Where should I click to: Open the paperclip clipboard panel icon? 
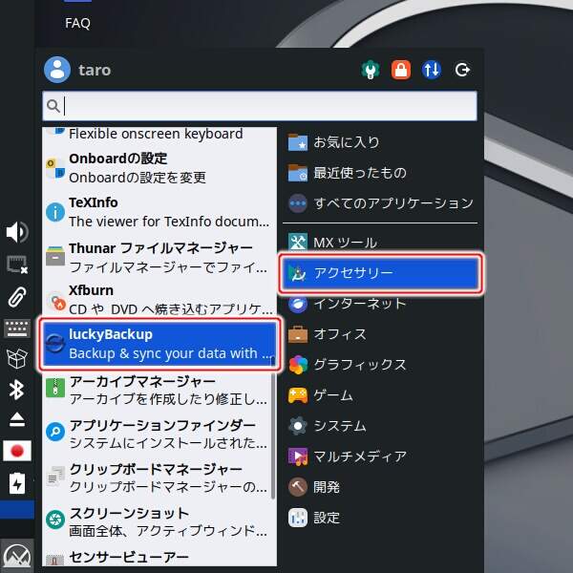(17, 296)
